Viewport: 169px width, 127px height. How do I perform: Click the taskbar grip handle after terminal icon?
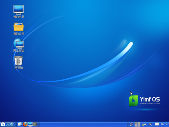pos(39,124)
